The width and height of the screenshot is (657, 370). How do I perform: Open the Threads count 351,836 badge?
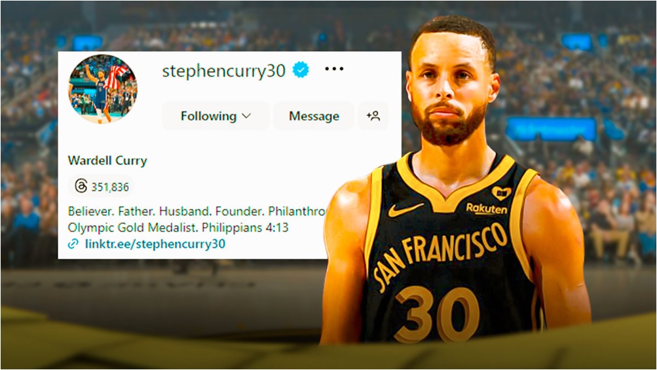[x=101, y=187]
